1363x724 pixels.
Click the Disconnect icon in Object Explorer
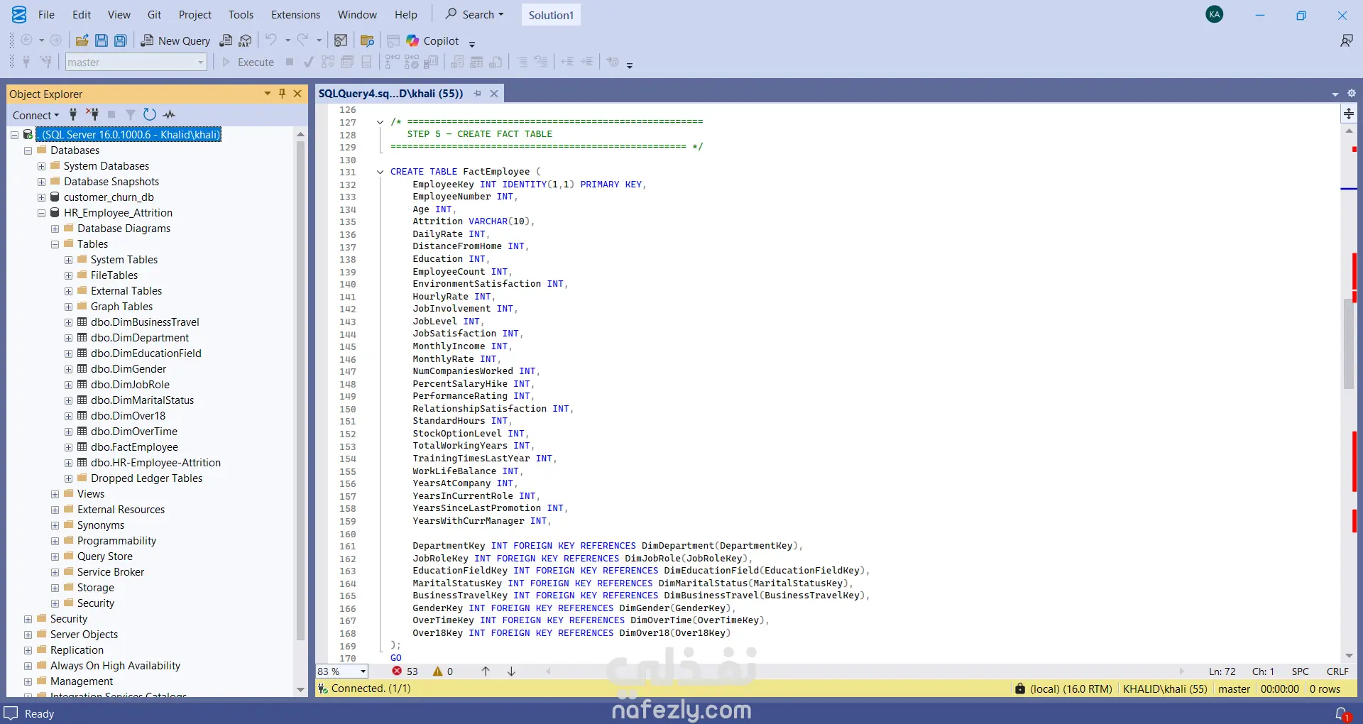92,114
